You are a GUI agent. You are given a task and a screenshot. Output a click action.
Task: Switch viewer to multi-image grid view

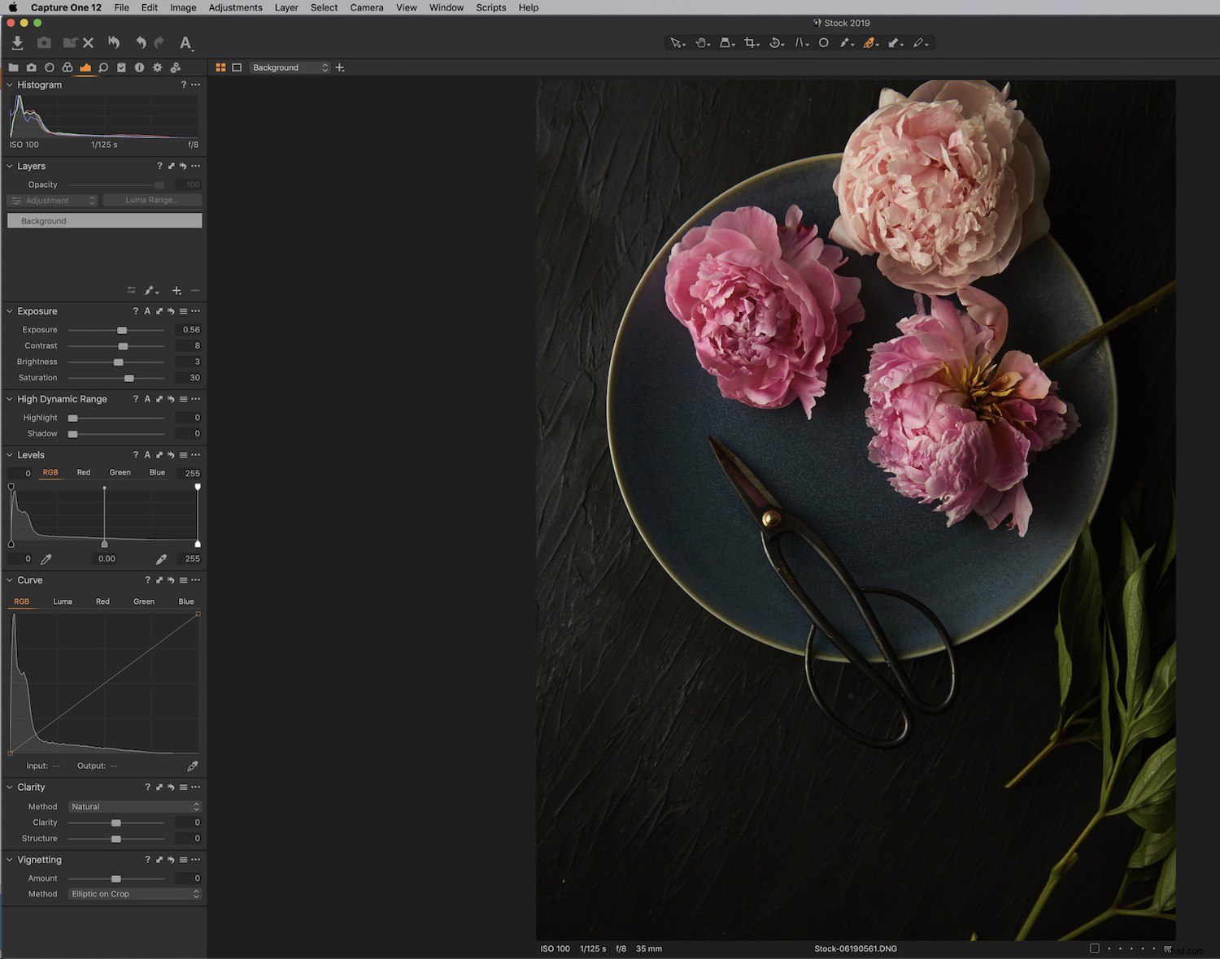[x=220, y=67]
